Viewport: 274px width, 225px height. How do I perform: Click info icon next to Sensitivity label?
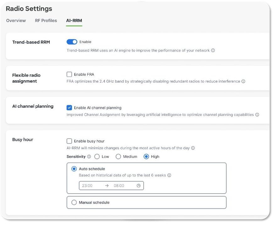pyautogui.click(x=89, y=156)
